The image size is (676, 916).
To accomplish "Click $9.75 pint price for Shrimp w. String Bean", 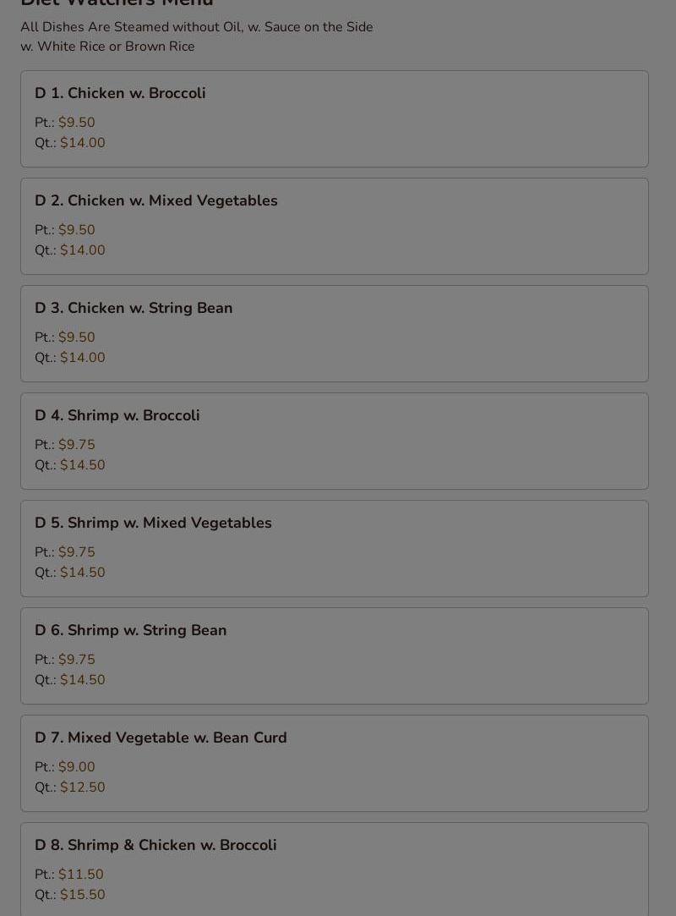I will coord(77,660).
